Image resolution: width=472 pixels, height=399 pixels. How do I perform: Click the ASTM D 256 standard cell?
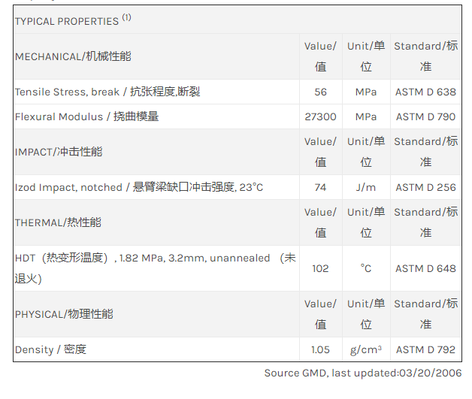coord(425,187)
